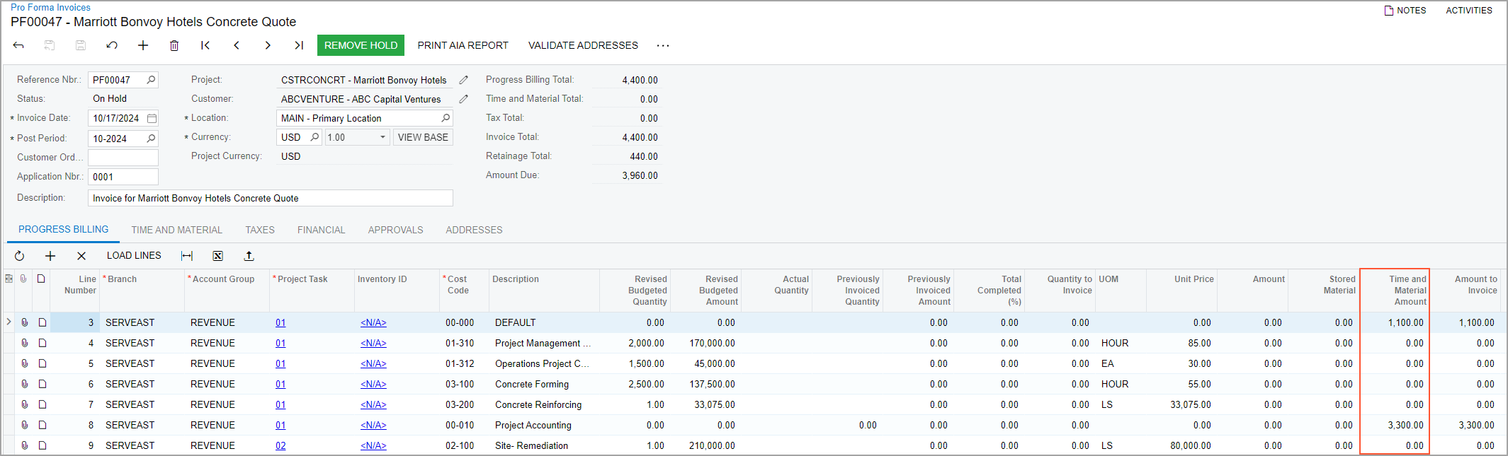Click the Remove Hold button
The height and width of the screenshot is (456, 1508).
point(361,45)
